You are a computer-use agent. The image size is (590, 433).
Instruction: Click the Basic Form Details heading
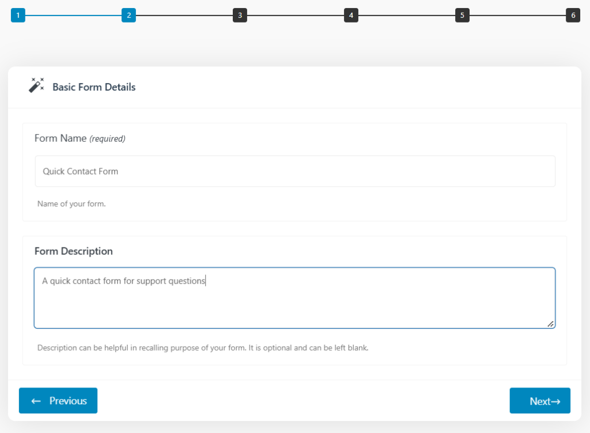point(94,86)
